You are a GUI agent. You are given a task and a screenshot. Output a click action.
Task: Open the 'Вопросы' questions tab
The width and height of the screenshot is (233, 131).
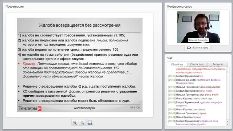tap(218, 64)
